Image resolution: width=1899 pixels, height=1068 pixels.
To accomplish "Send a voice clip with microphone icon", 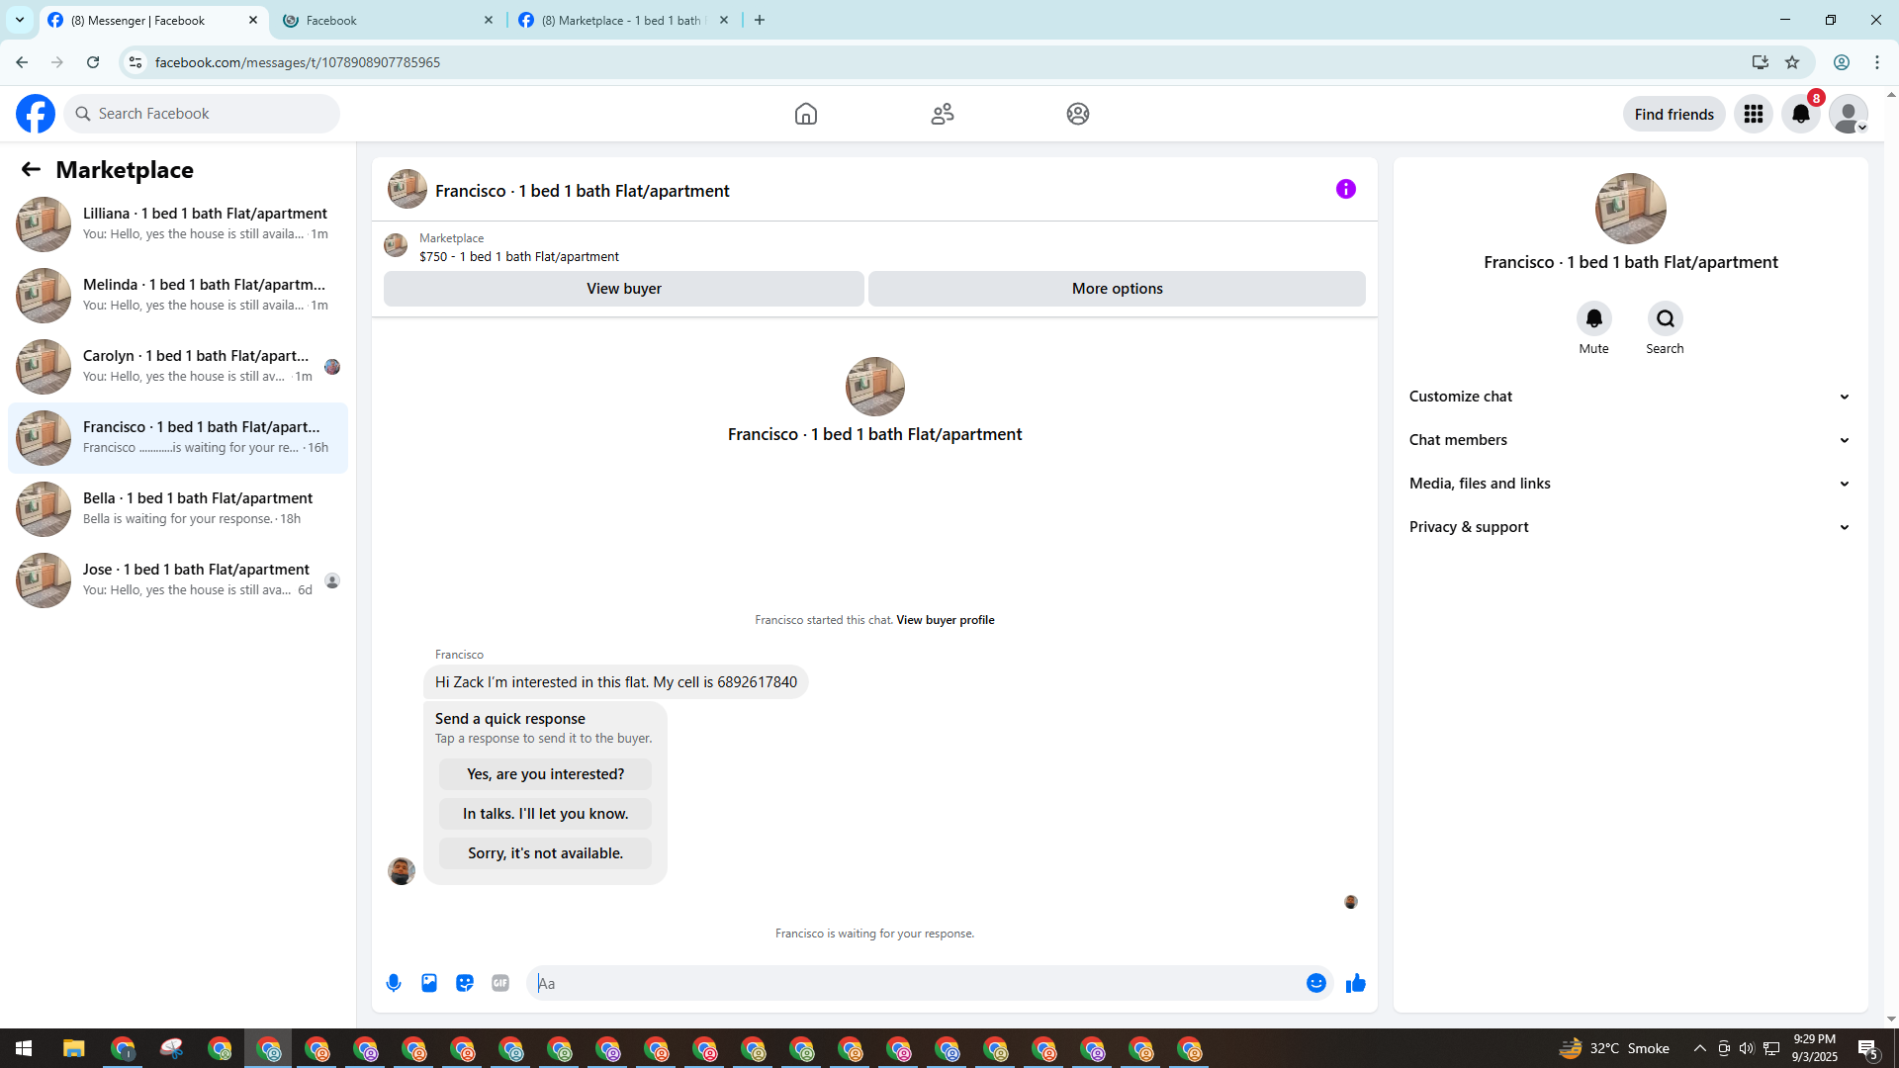I will [394, 983].
